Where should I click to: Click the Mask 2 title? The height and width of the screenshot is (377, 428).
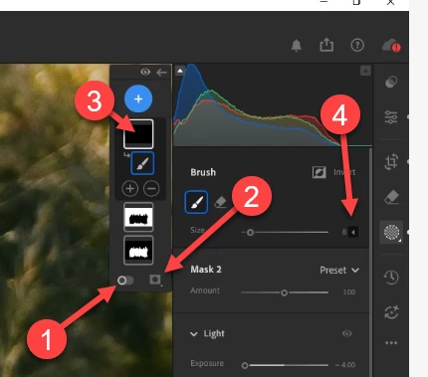[x=206, y=270]
